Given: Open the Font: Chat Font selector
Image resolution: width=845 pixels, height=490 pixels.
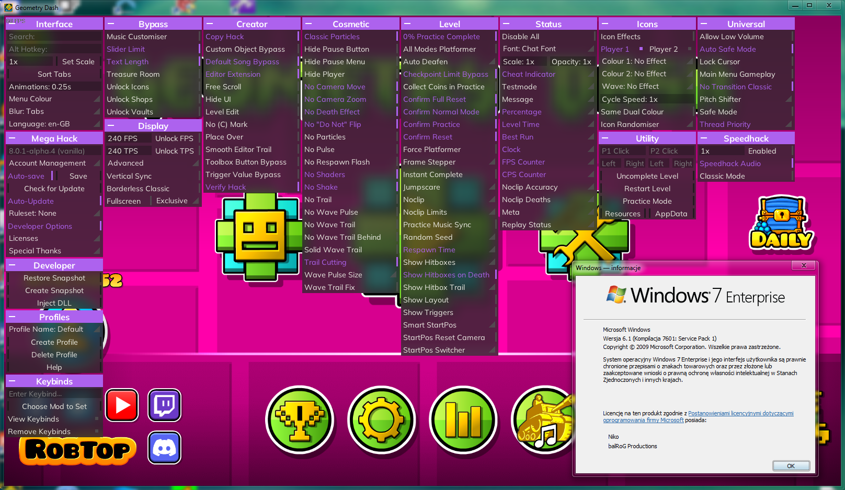Looking at the screenshot, I should pyautogui.click(x=548, y=49).
